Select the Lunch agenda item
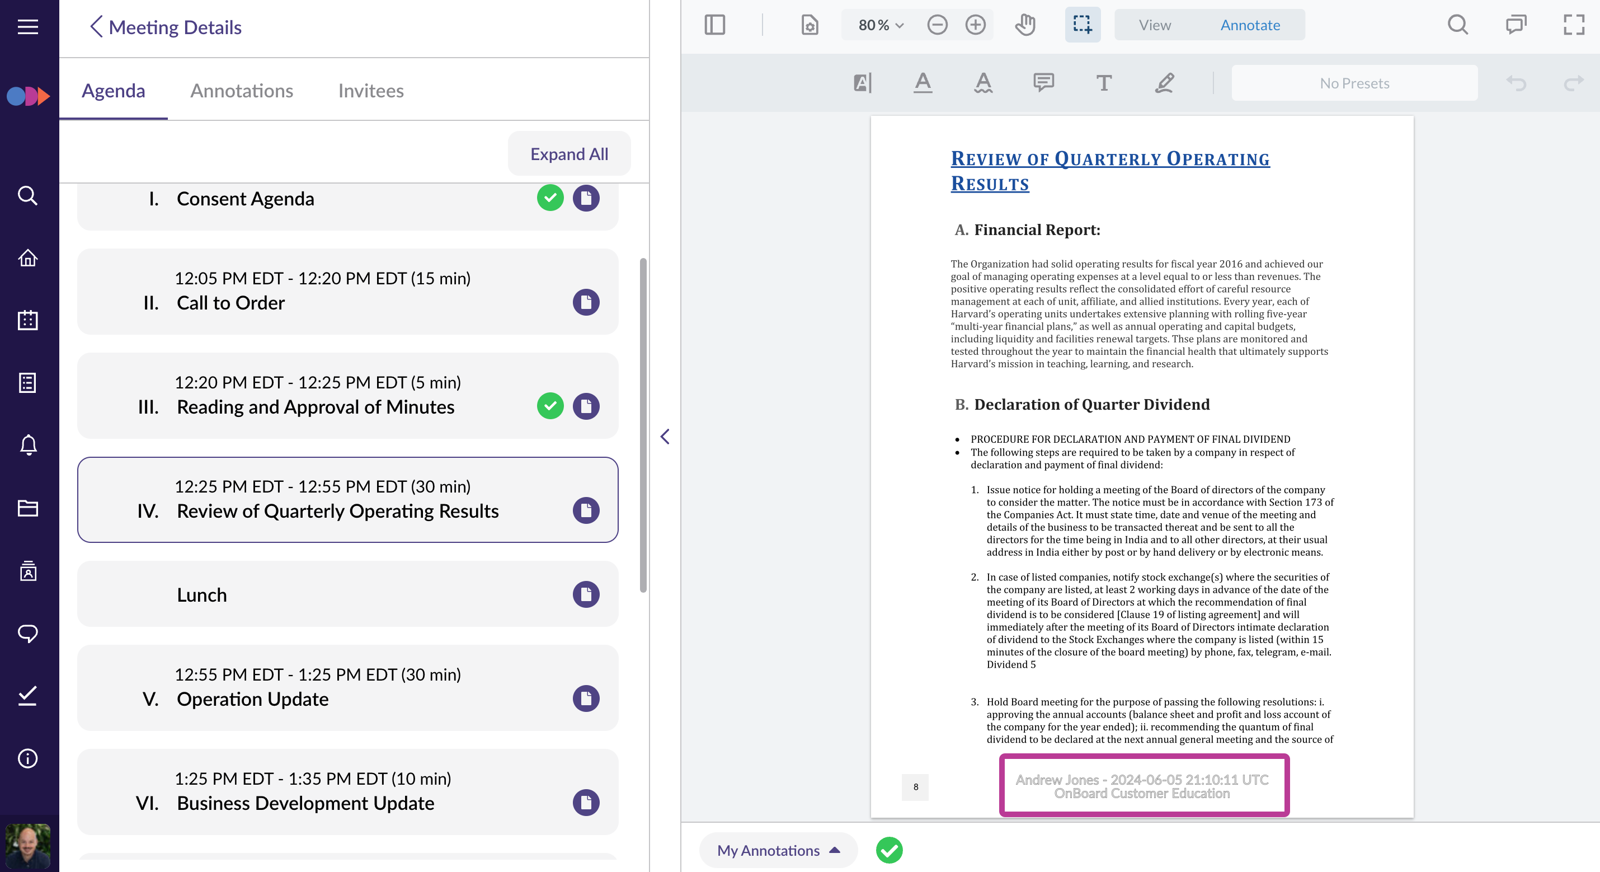 point(348,594)
